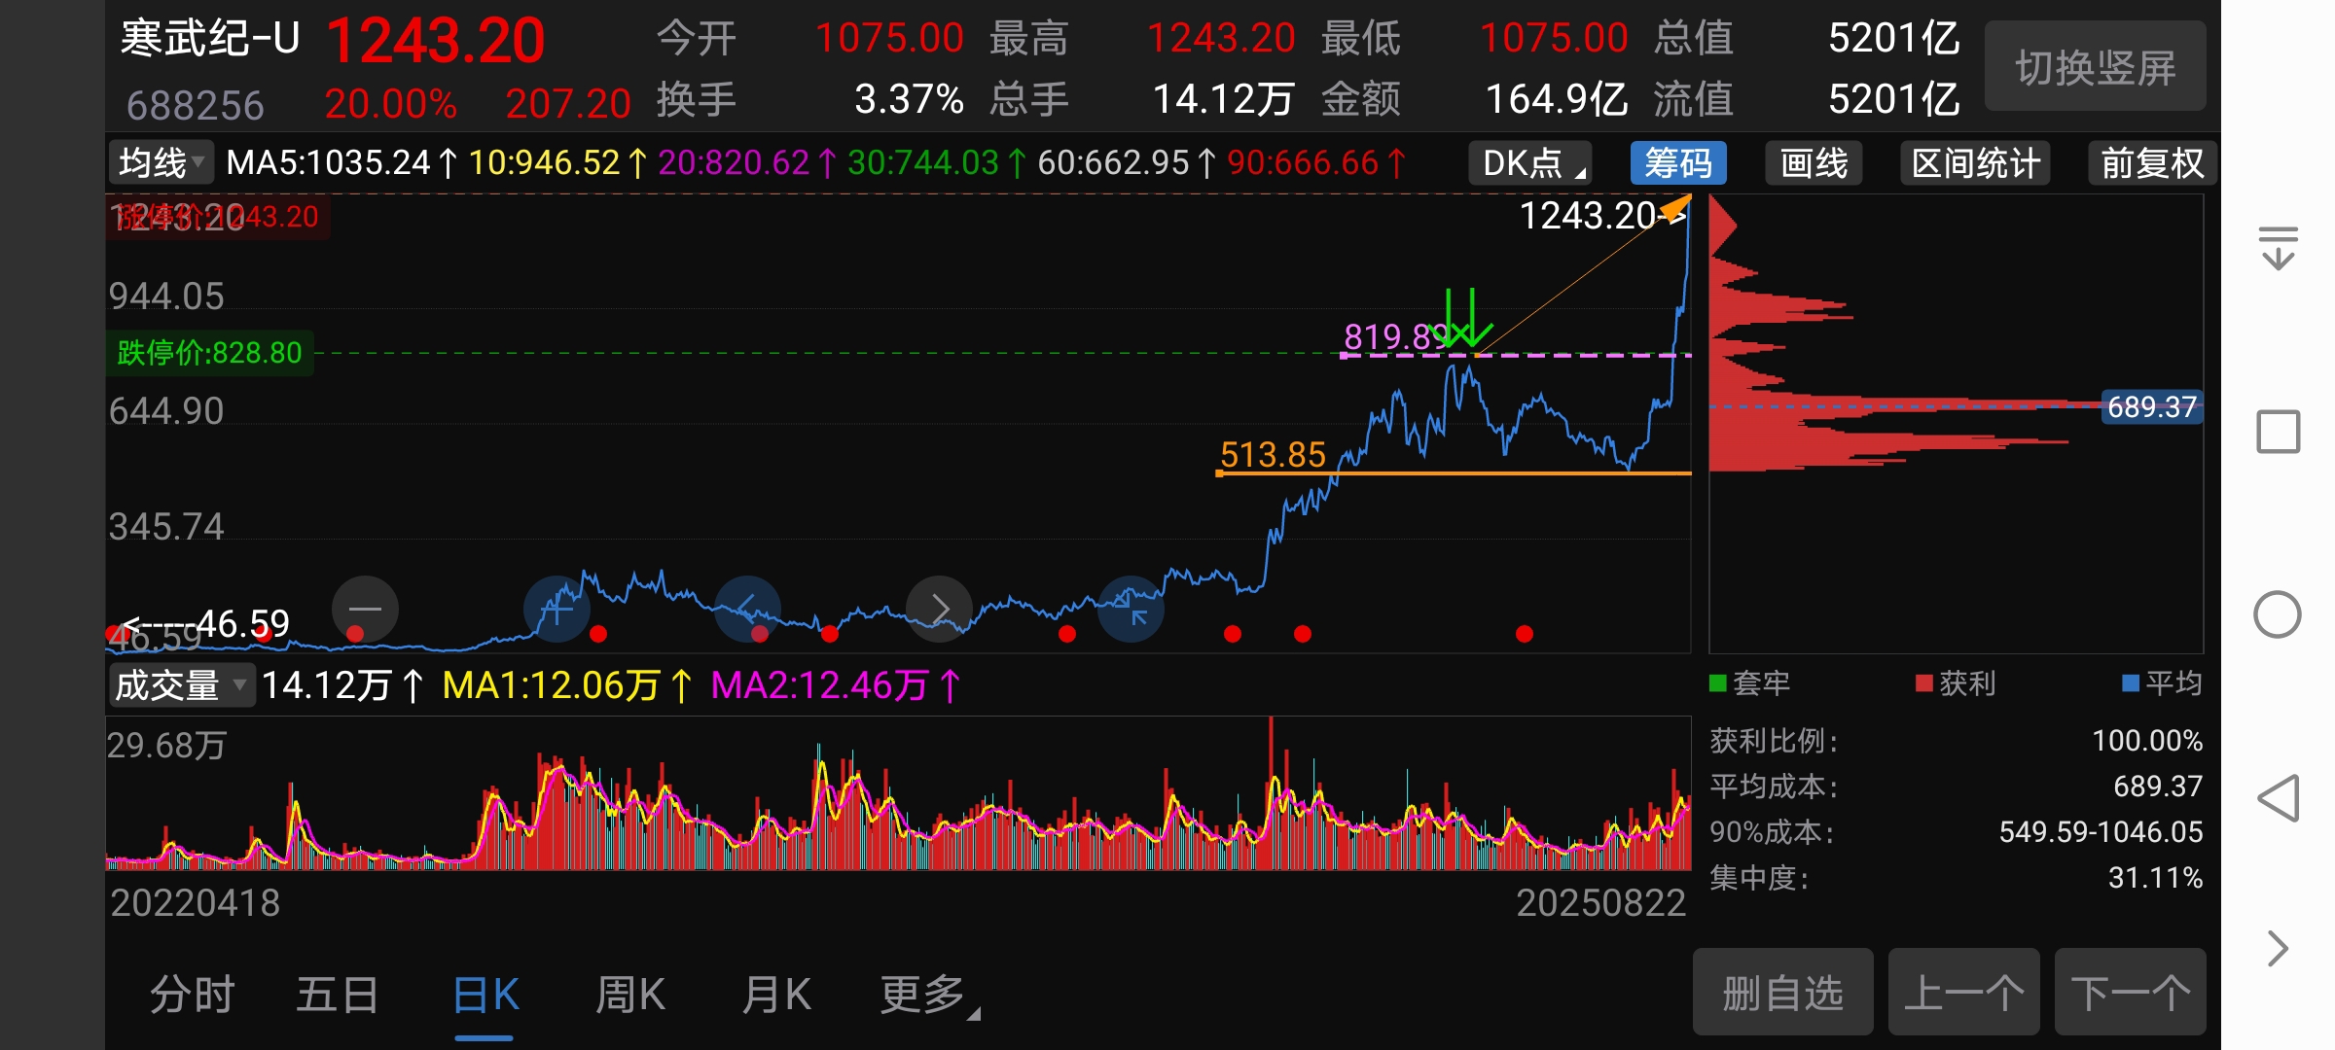The width and height of the screenshot is (2335, 1050).
Task: Tap the pull-down notification arrow icon
Action: pos(2278,248)
